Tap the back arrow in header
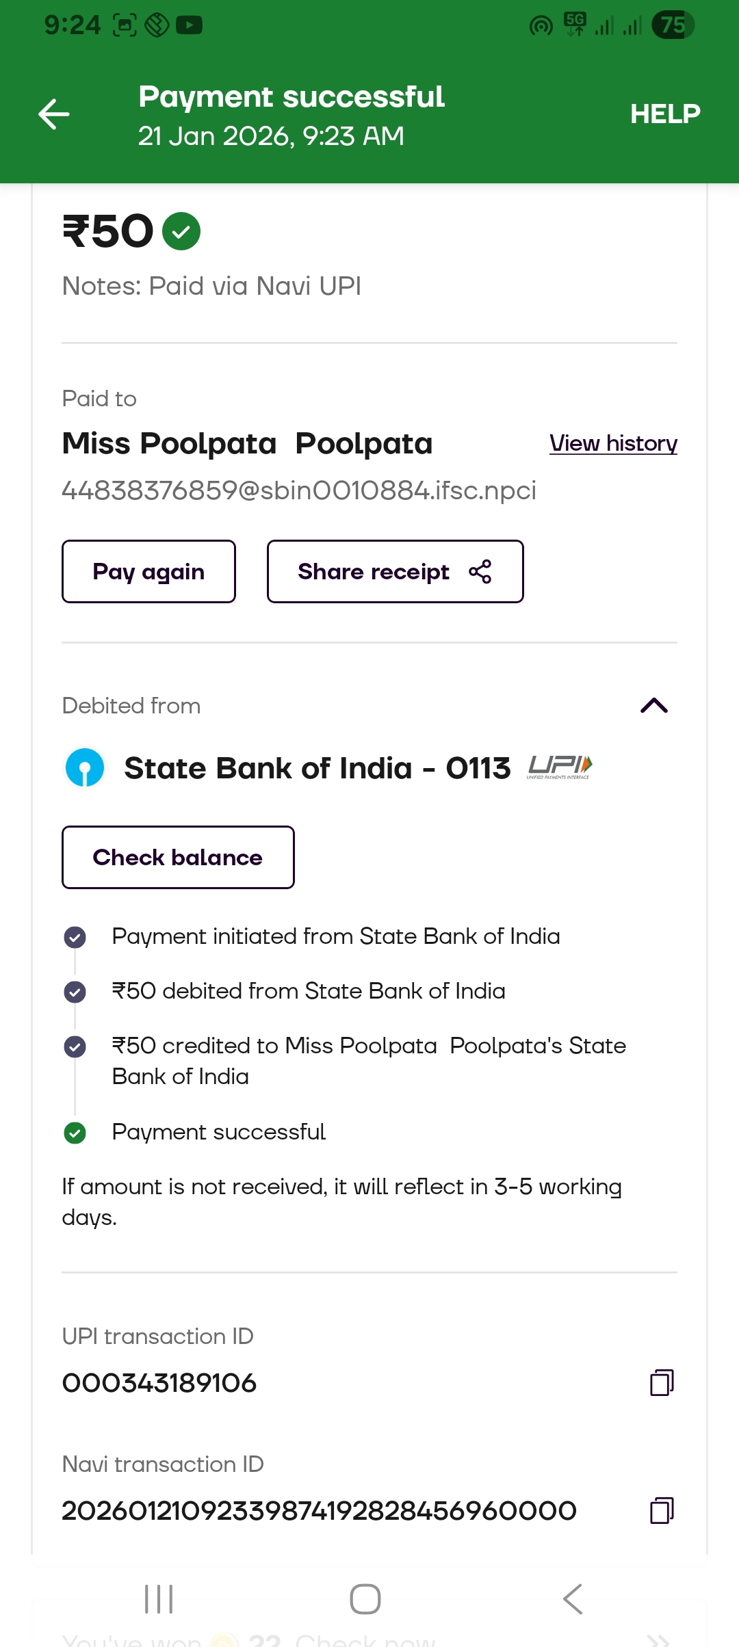 point(54,114)
